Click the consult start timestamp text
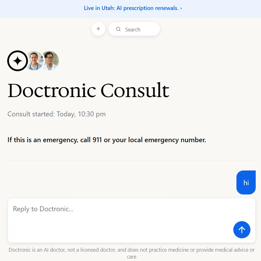 coord(56,114)
